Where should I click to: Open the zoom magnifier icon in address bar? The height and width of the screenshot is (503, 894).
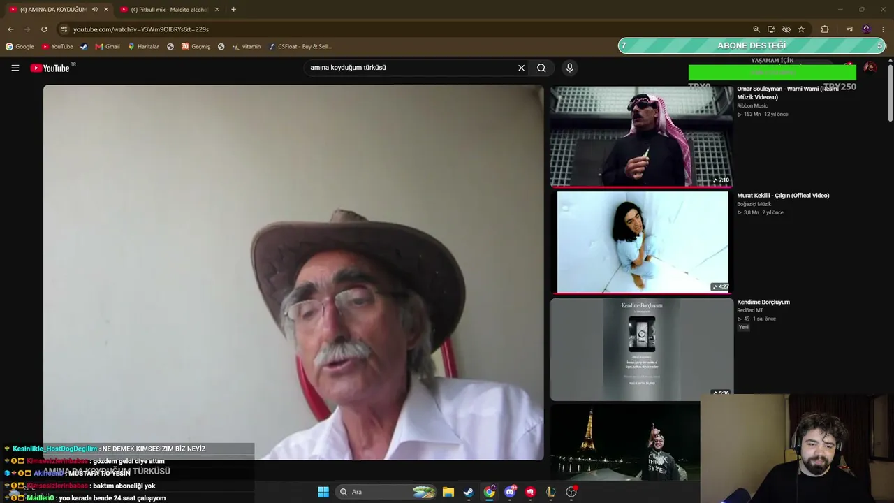tap(756, 29)
